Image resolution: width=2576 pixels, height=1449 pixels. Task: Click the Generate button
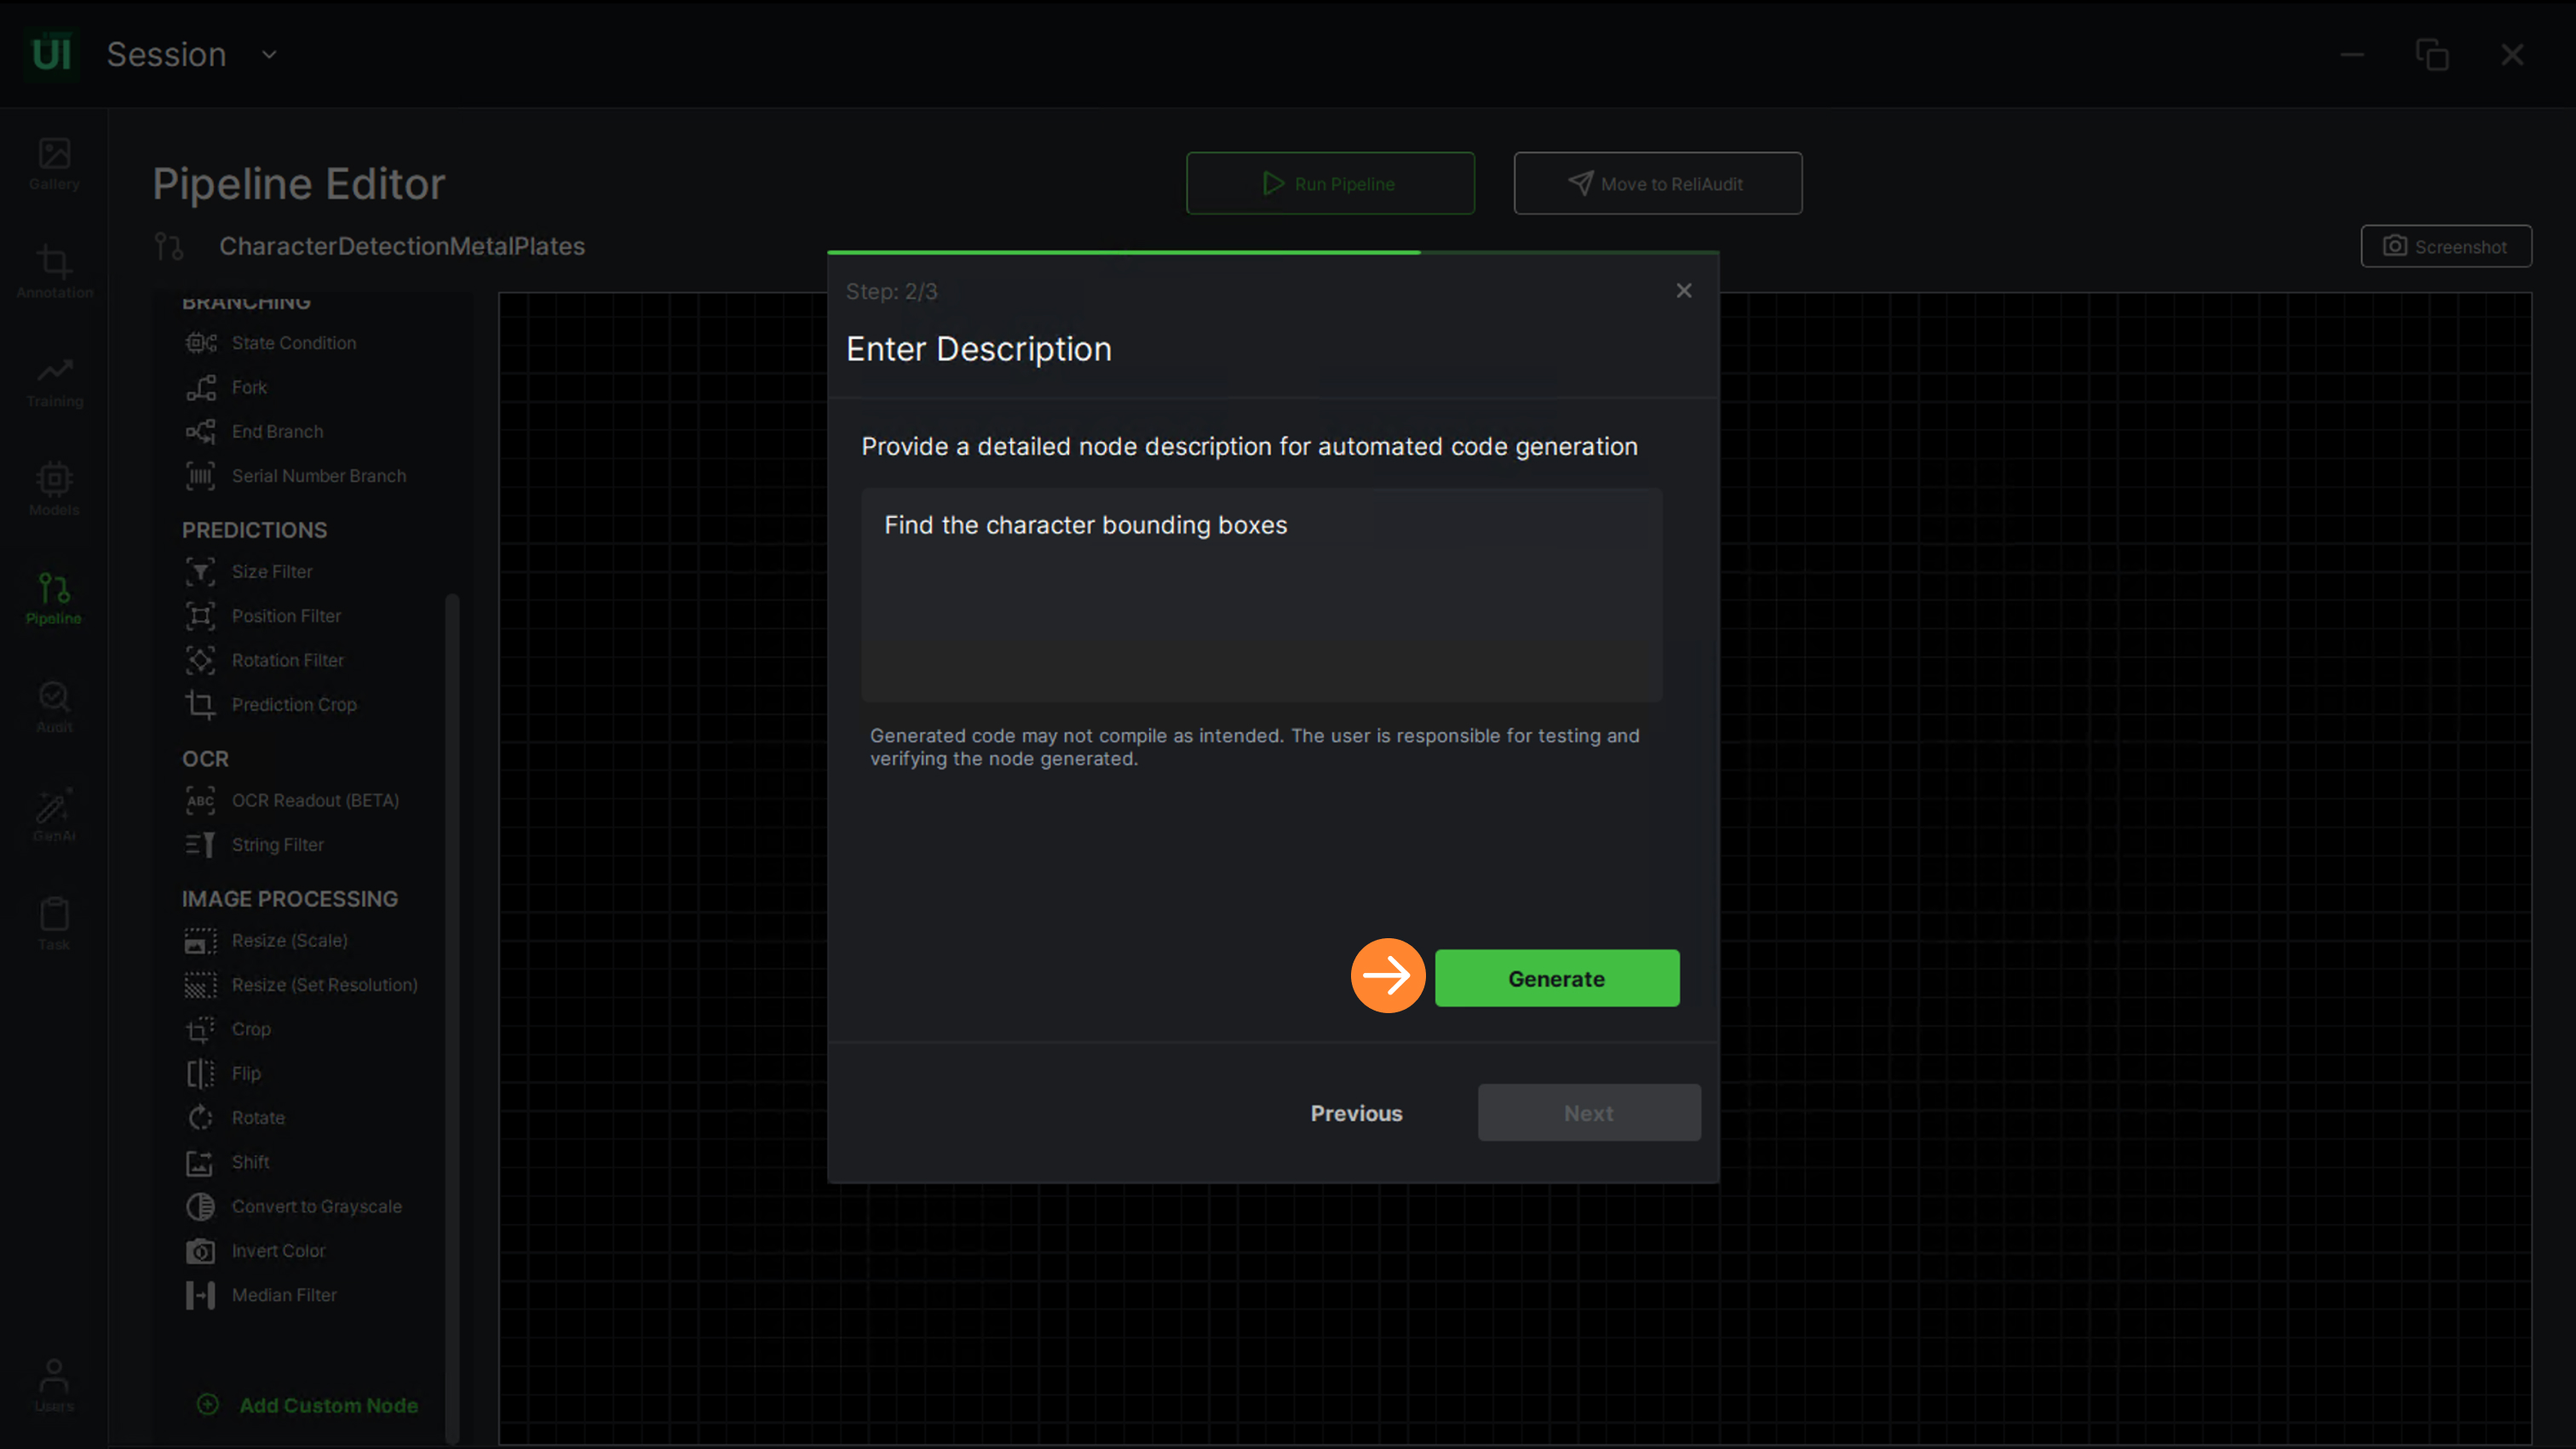[1557, 978]
